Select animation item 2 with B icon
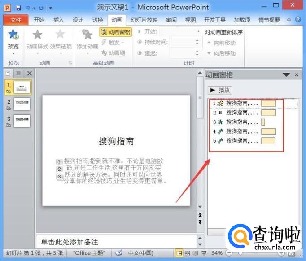This screenshot has width=306, height=261. click(x=254, y=113)
